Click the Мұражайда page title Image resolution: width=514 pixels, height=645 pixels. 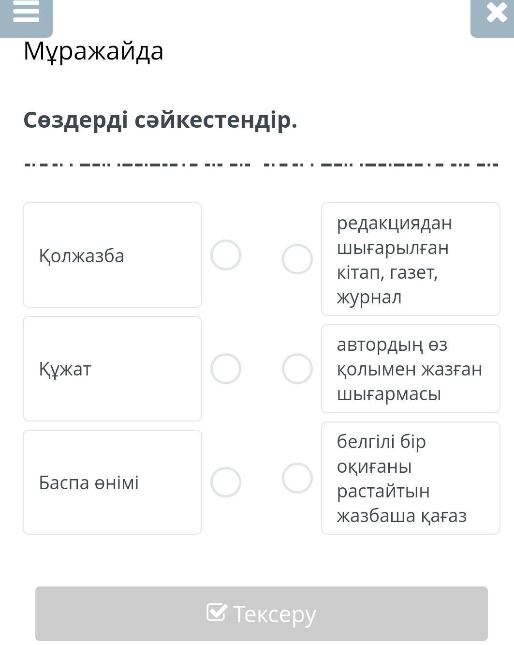click(93, 51)
